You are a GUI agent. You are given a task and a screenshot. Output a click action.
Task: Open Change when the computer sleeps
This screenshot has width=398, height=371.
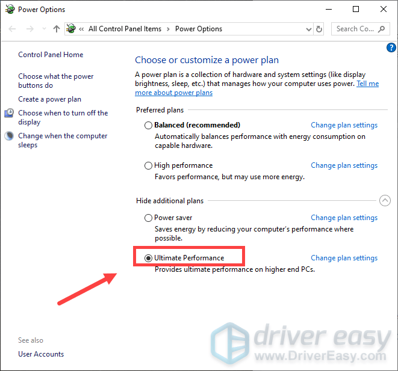click(x=63, y=140)
